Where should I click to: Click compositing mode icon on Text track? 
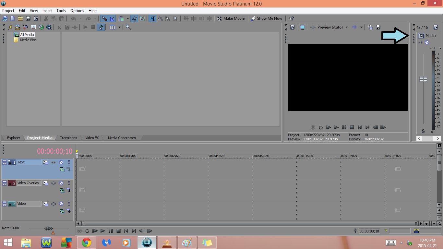pyautogui.click(x=62, y=169)
